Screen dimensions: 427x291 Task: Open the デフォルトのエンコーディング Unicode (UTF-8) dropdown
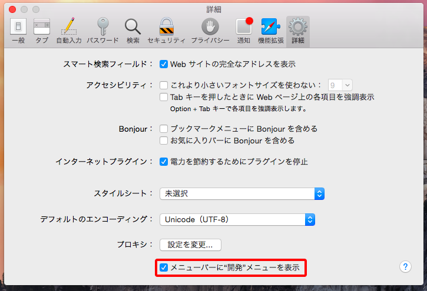[237, 219]
